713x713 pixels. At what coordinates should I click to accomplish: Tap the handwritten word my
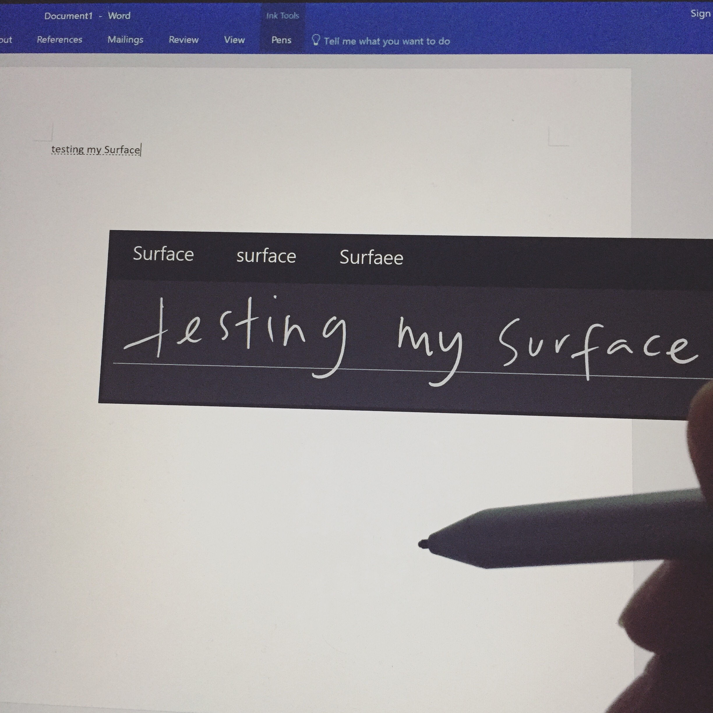[430, 343]
